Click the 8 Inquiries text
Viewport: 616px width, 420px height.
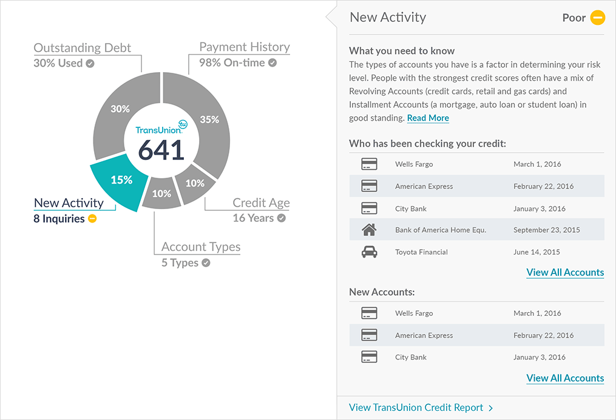click(x=59, y=218)
